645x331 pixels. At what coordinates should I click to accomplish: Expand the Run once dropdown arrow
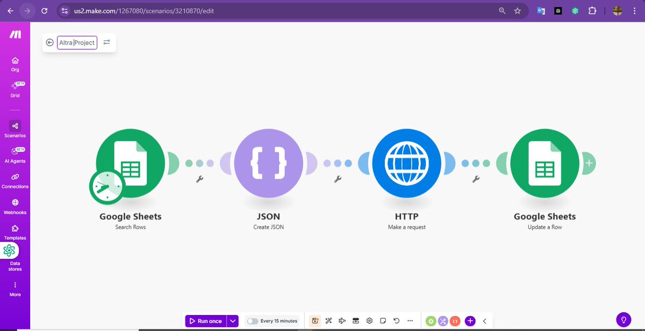pyautogui.click(x=233, y=321)
